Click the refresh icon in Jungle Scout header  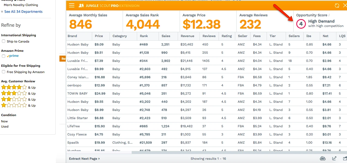337,5
